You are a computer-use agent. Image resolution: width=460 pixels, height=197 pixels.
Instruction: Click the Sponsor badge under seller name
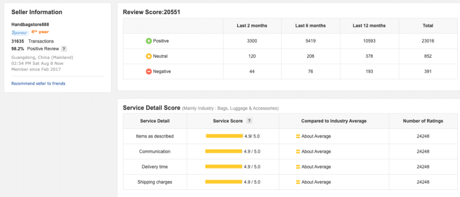point(20,32)
